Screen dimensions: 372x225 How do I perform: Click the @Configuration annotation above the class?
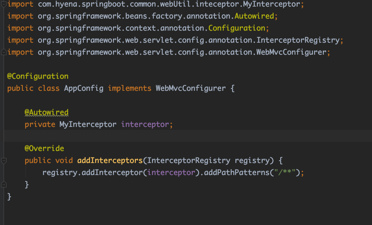38,77
